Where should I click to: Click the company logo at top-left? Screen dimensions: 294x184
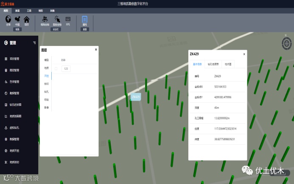(x=8, y=4)
